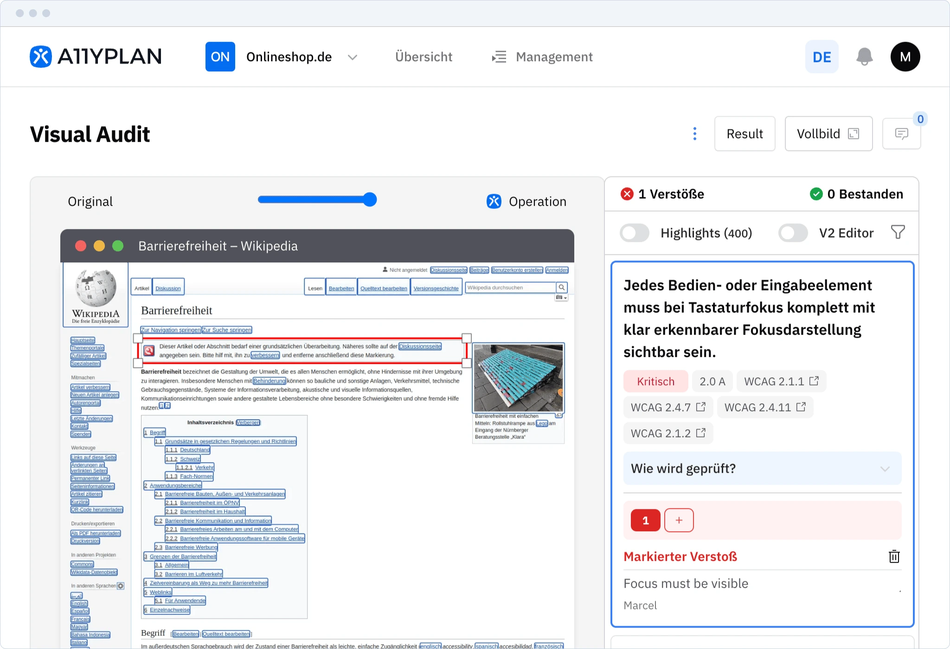Viewport: 950px width, 649px height.
Task: Open the Onlineshop.de project dropdown
Action: tap(352, 57)
